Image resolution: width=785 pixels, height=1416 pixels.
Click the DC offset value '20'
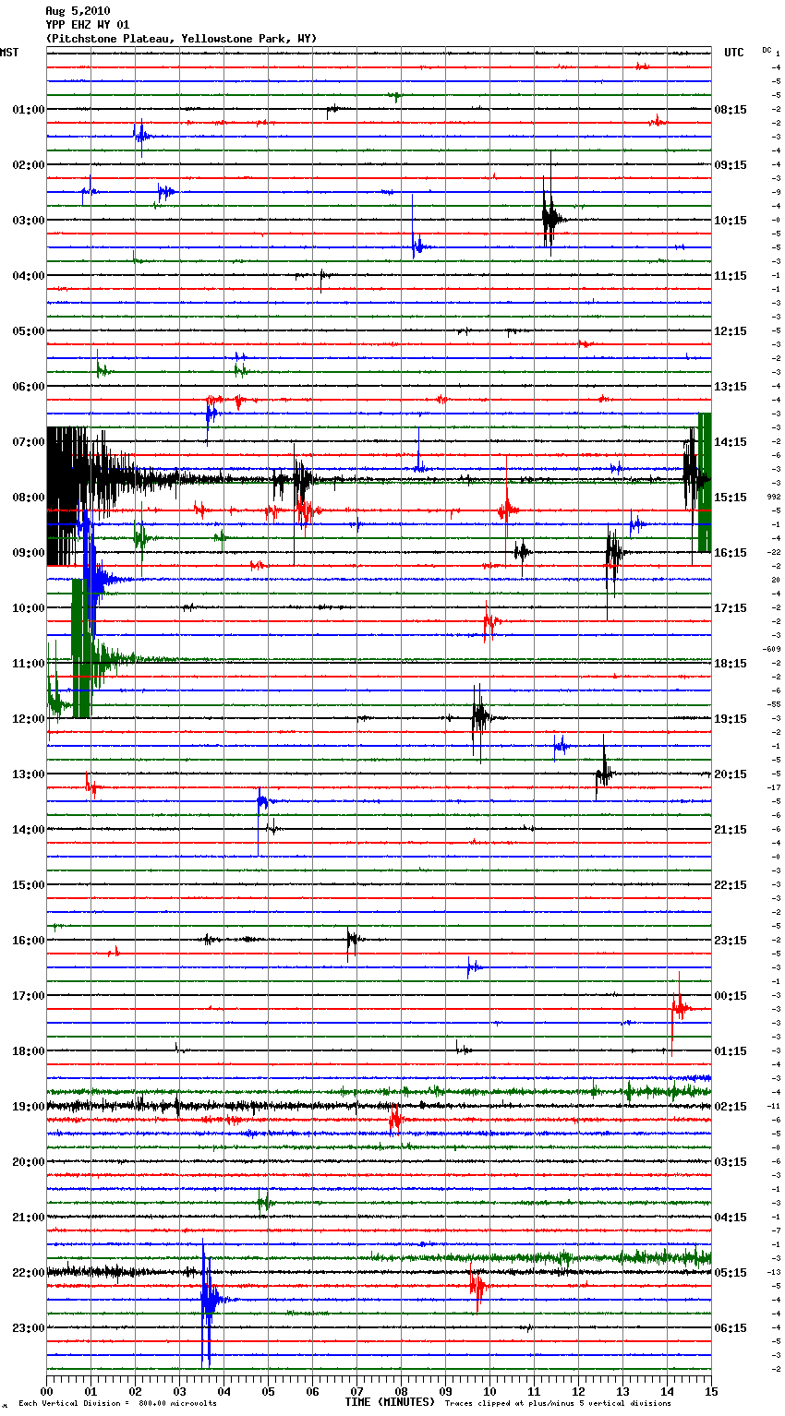tap(776, 581)
